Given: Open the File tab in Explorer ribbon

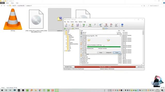Looking at the screenshot, I should (2, 3).
